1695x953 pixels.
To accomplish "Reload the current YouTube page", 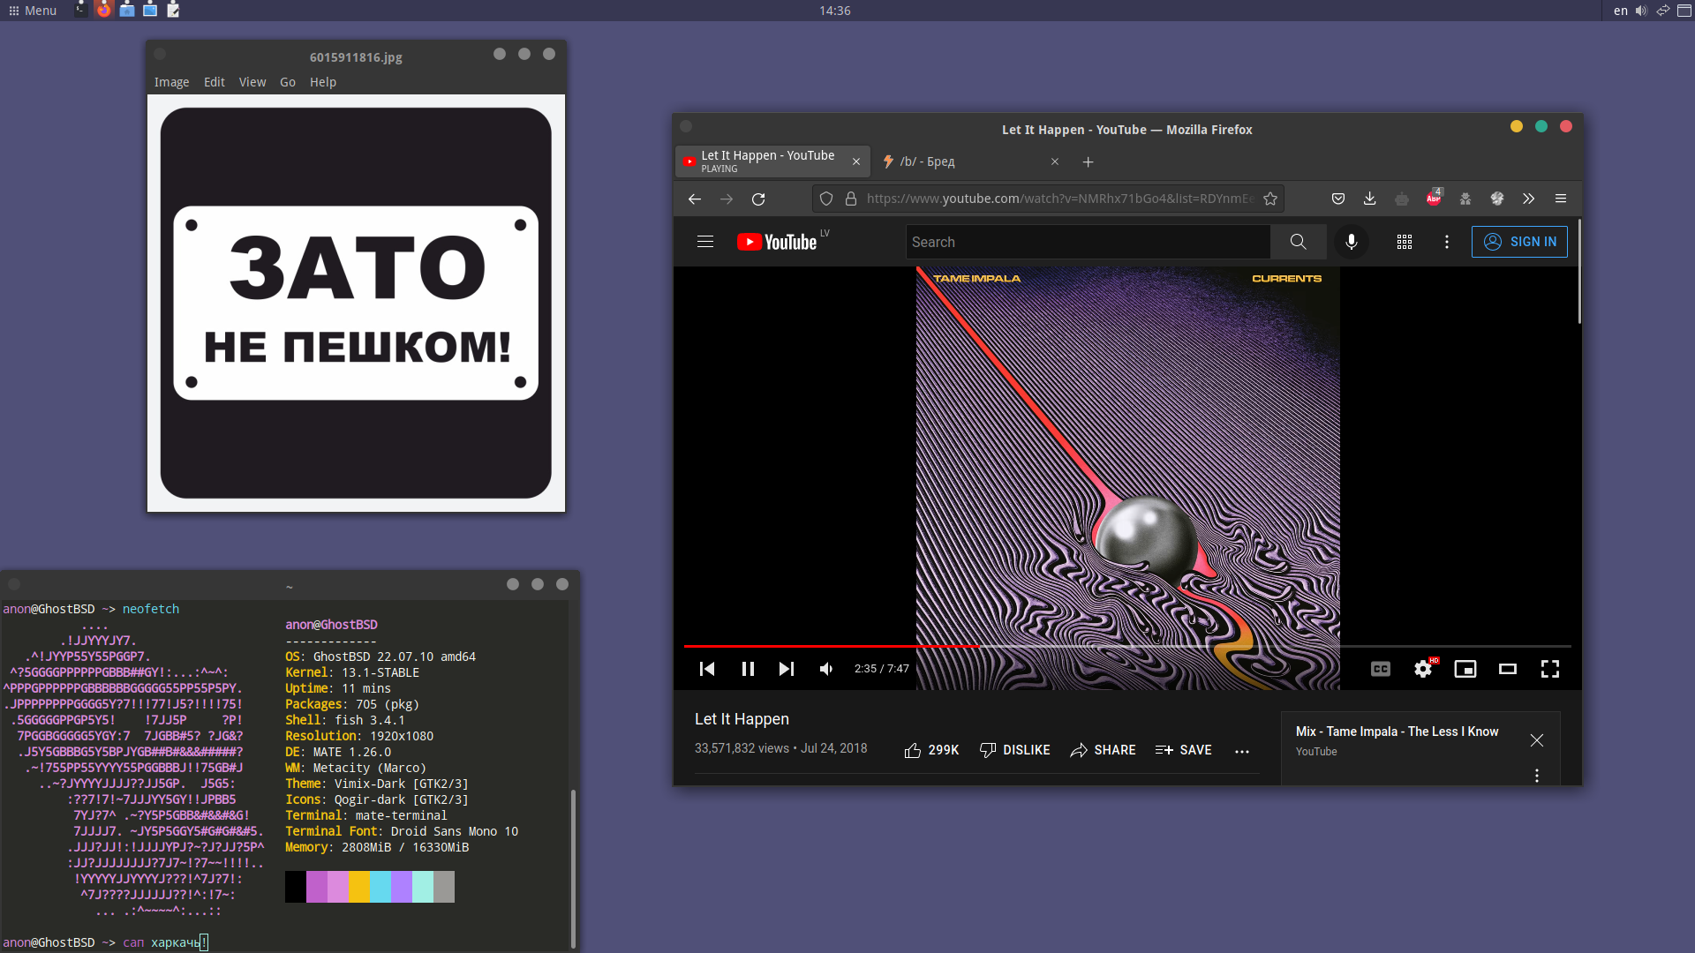I will [x=758, y=199].
